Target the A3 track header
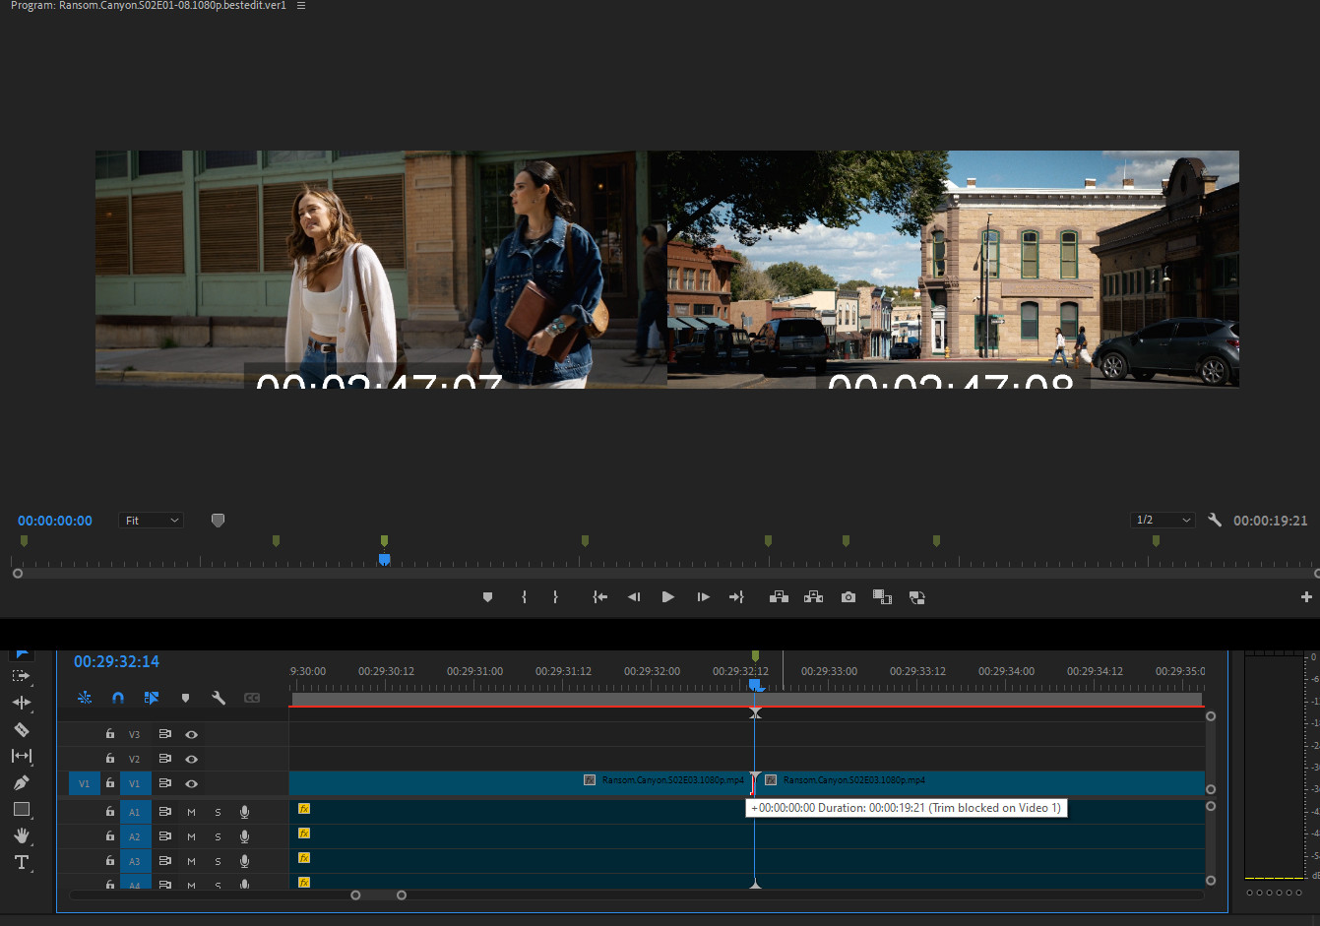 (x=135, y=861)
